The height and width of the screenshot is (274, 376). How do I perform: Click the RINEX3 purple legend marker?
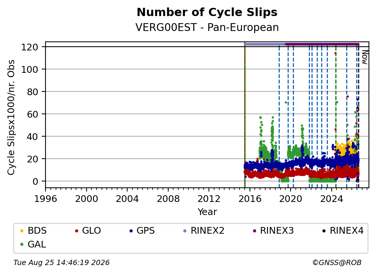click(254, 231)
